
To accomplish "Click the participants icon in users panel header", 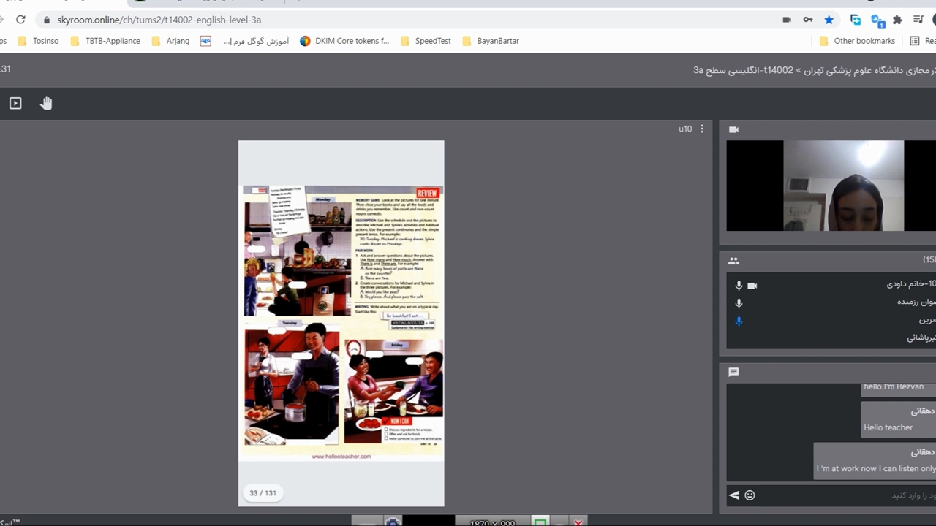I will [733, 261].
